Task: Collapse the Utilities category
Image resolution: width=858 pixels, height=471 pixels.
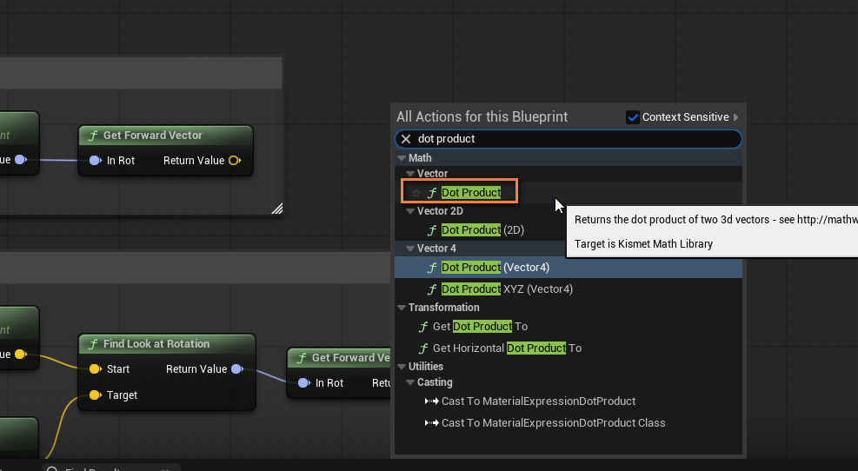Action: pyautogui.click(x=402, y=367)
